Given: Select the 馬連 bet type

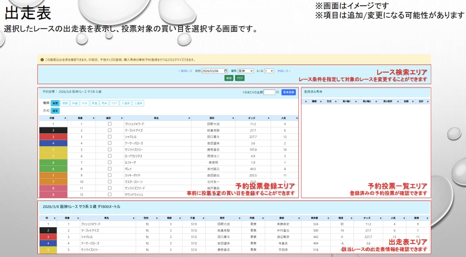Looking at the screenshot, I should click(x=95, y=103).
